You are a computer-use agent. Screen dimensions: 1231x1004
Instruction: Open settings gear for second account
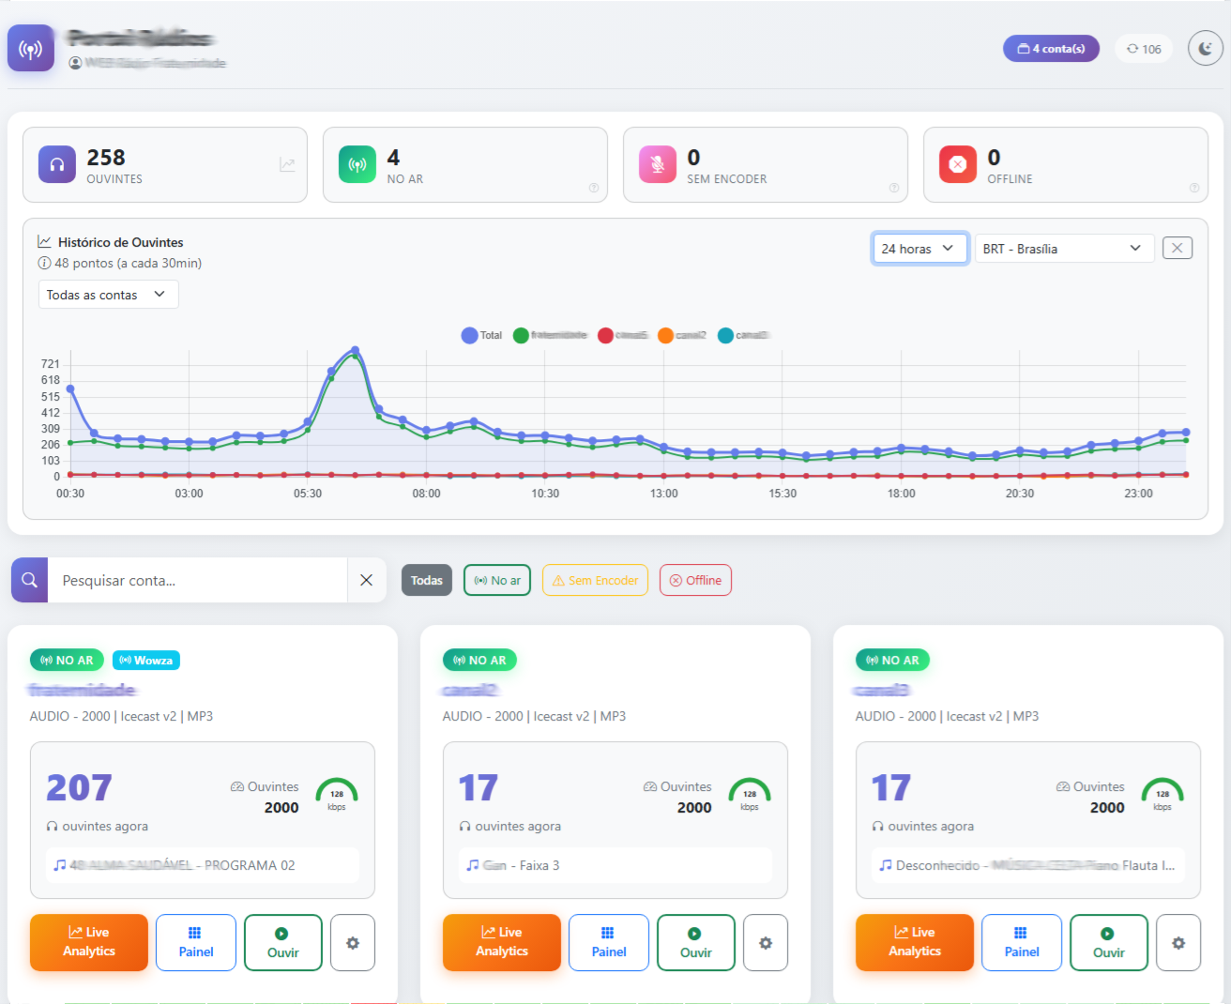(765, 943)
